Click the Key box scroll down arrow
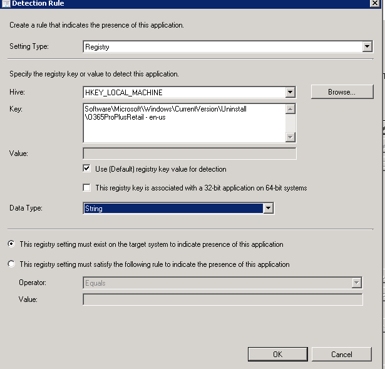 [x=290, y=137]
